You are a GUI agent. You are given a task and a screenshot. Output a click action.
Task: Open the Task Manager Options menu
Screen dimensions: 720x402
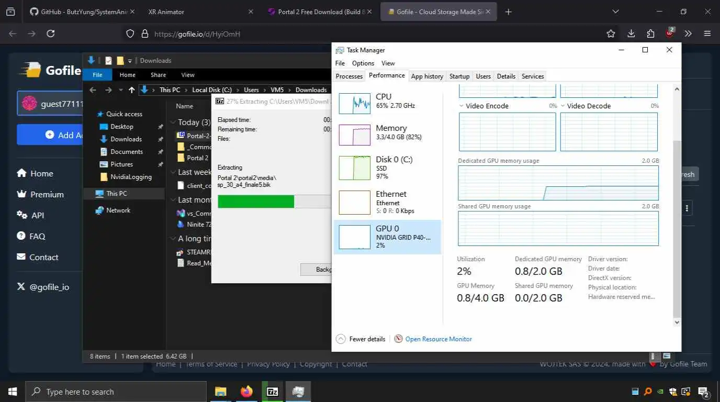pos(363,63)
